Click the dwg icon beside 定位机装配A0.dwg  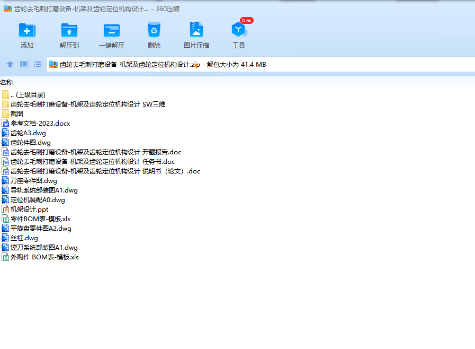5,200
